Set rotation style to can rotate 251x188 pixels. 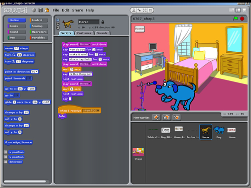point(58,20)
